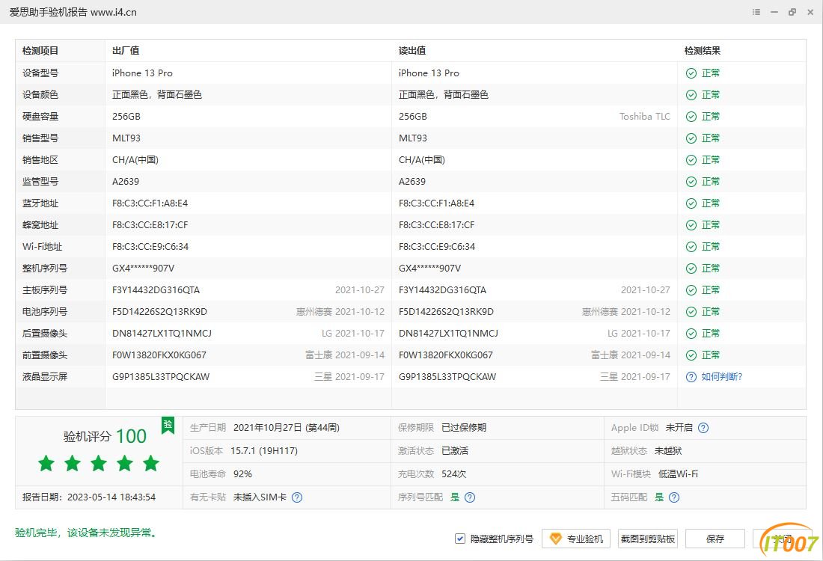
Task: Restore the window using title bar icon
Action: click(x=792, y=11)
